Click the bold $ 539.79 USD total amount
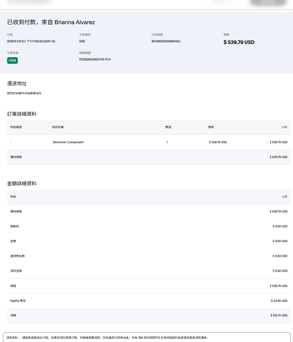Viewport: 293px width, 342px height. (x=239, y=42)
